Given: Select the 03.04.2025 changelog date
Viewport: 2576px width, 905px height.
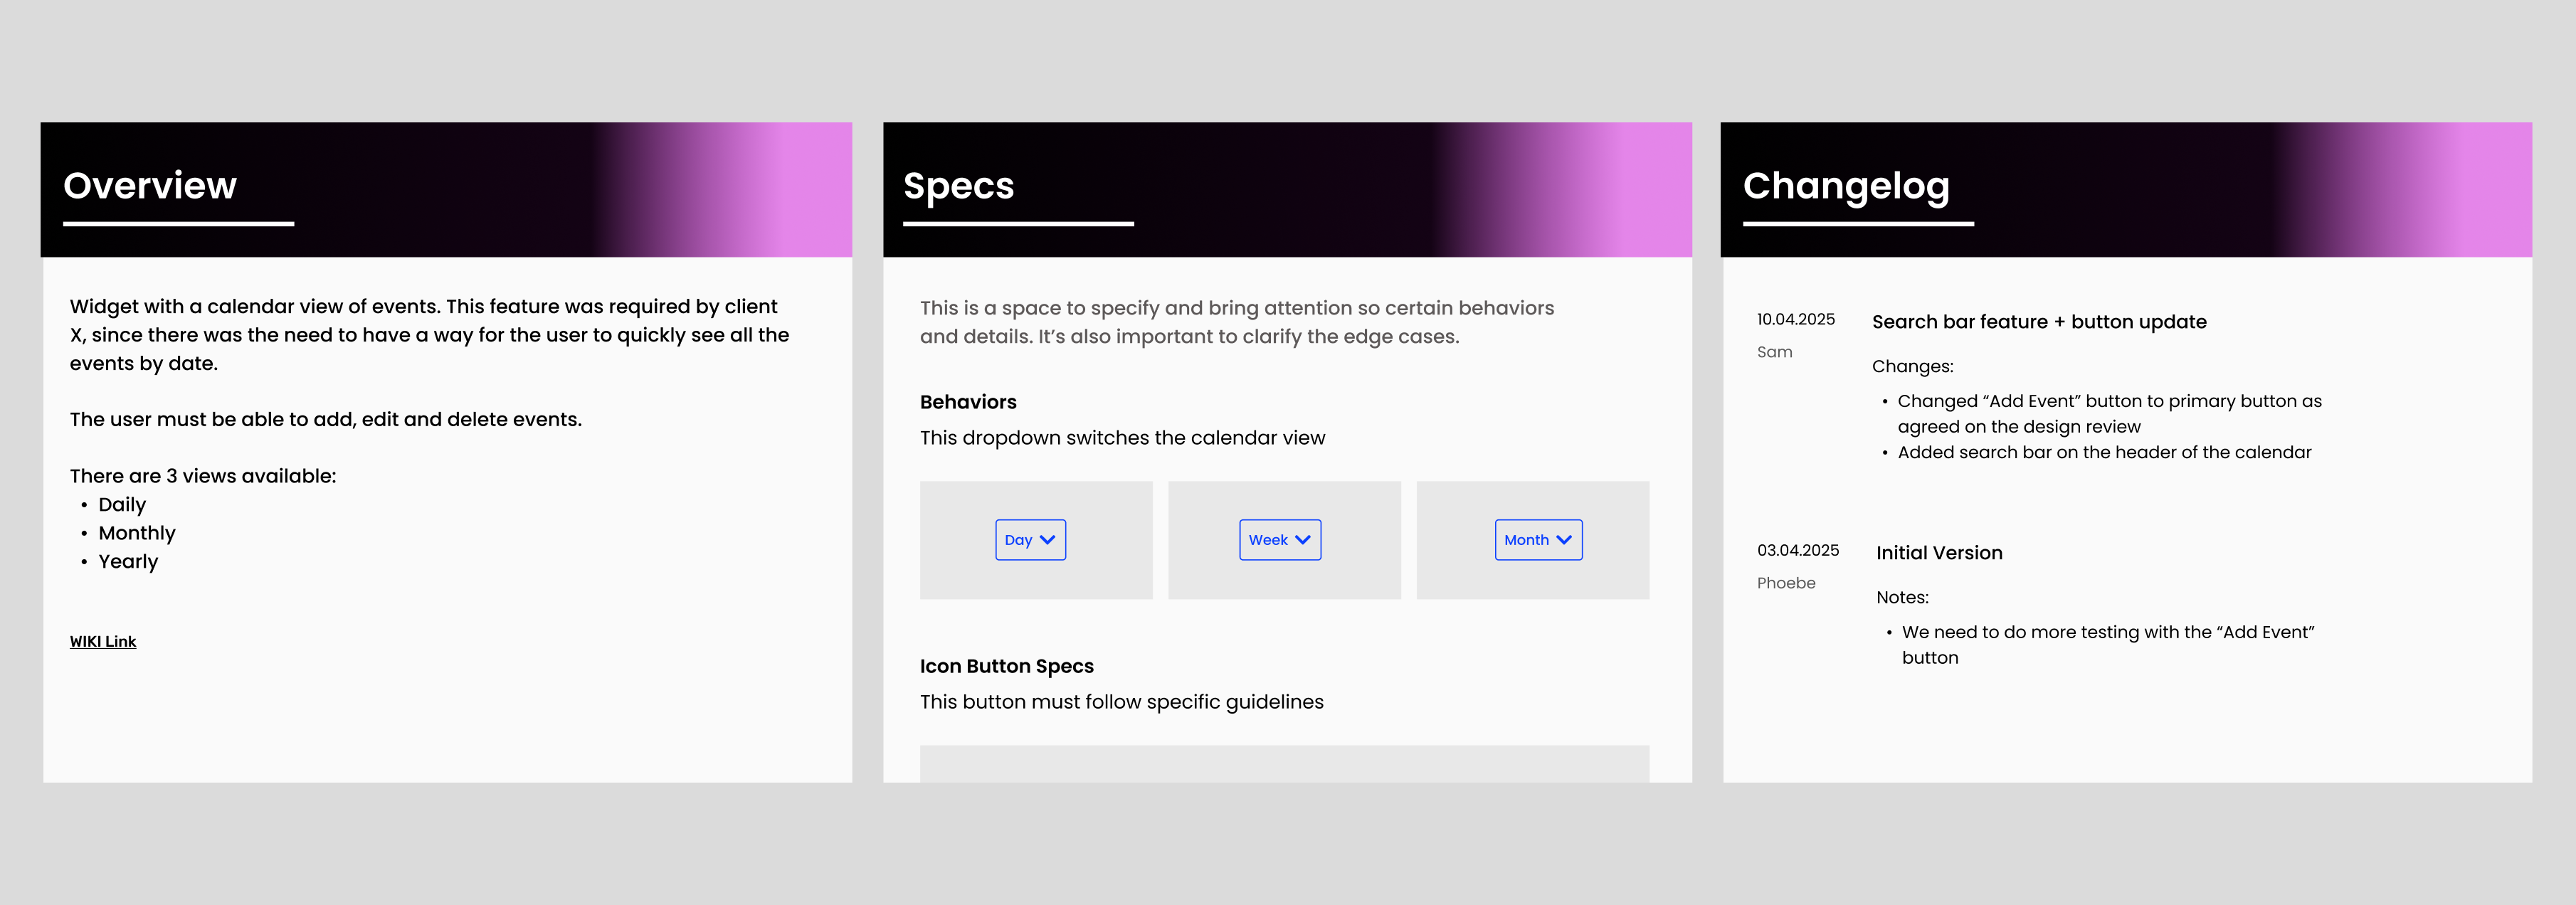Looking at the screenshot, I should click(x=1797, y=551).
